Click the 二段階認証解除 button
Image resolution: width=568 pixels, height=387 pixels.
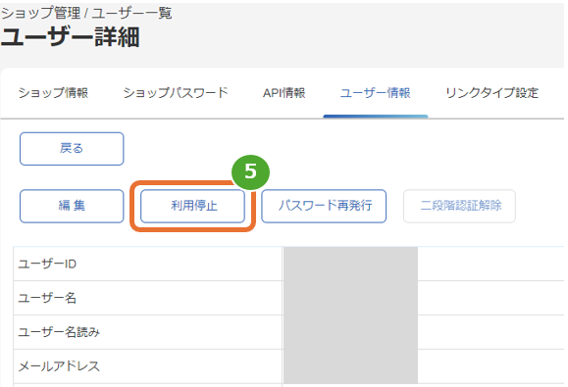(x=459, y=206)
